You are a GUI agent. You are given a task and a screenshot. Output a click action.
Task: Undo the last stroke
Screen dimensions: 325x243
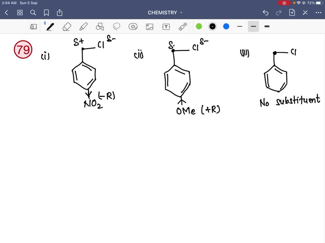pyautogui.click(x=266, y=13)
